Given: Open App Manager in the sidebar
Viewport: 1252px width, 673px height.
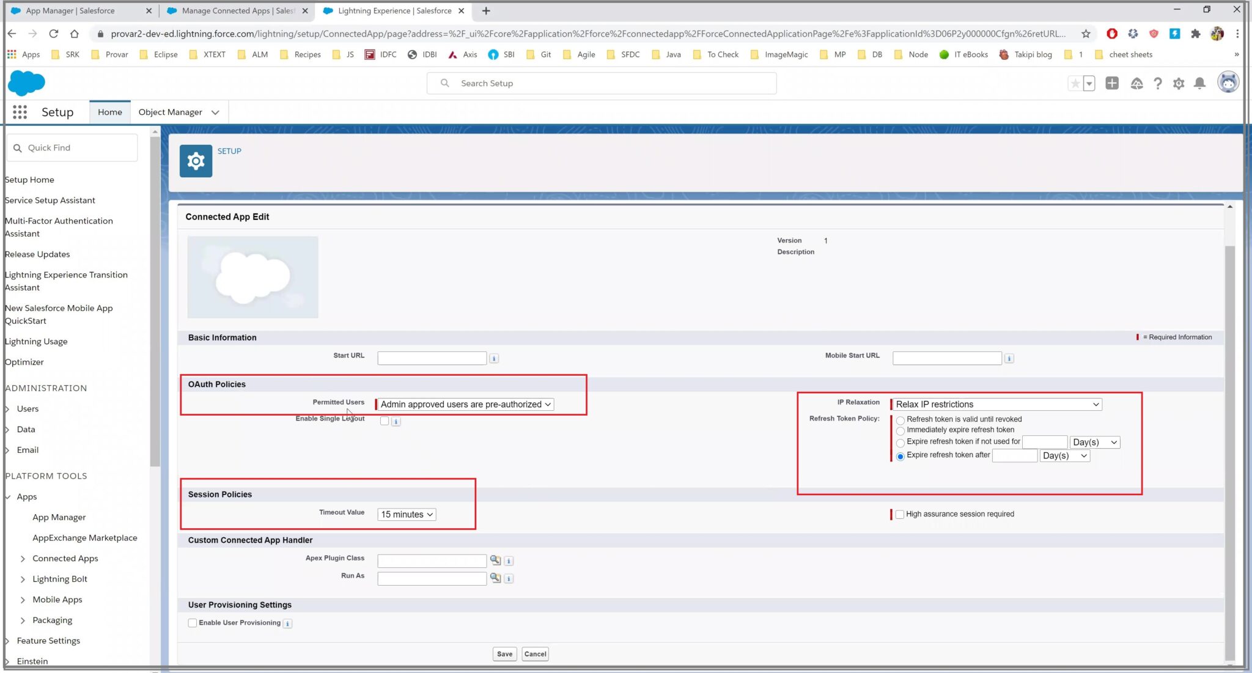Looking at the screenshot, I should click(x=59, y=517).
